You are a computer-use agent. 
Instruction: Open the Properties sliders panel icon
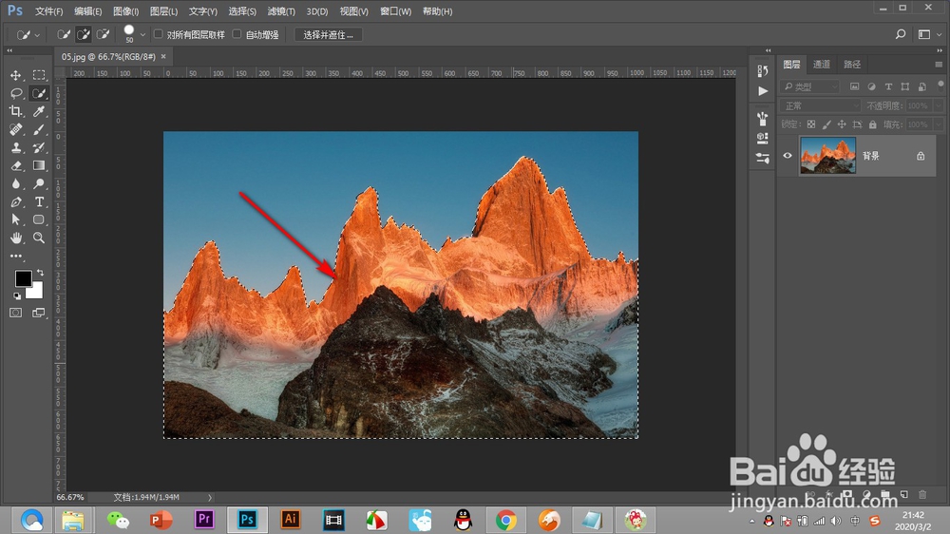tap(763, 158)
